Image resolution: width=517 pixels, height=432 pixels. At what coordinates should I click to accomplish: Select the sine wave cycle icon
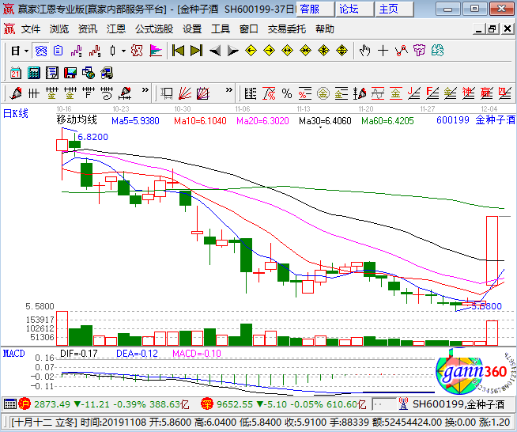[378, 93]
